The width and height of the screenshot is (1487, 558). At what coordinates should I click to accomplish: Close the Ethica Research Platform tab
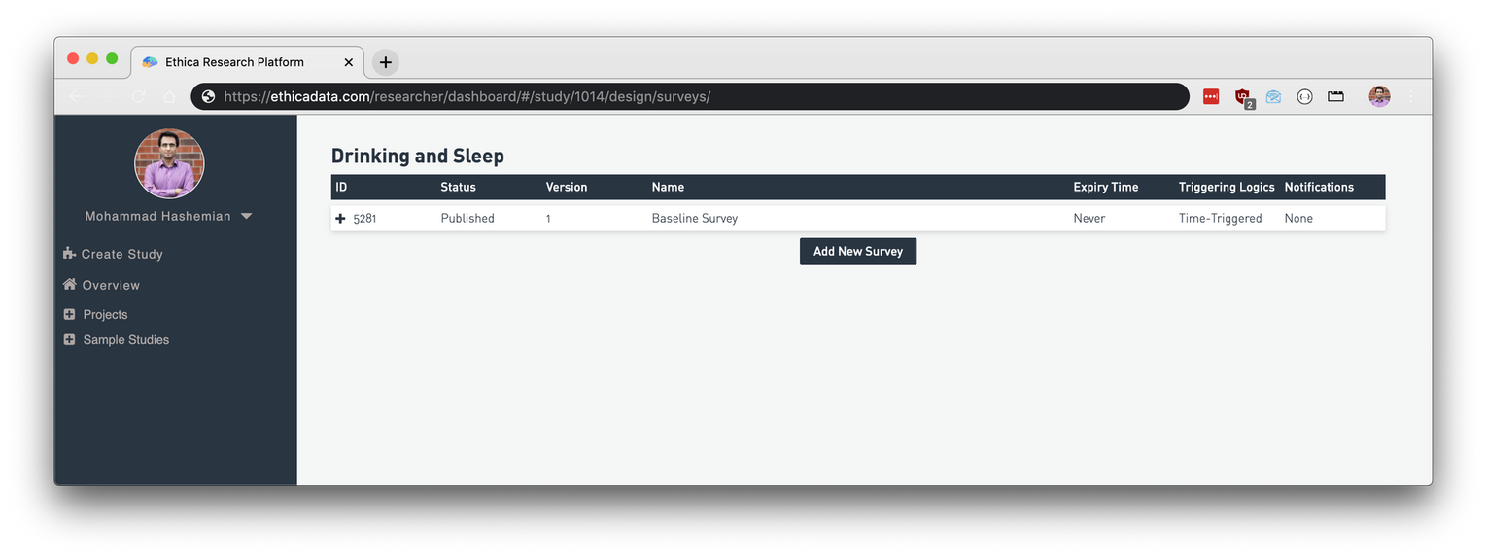[349, 62]
